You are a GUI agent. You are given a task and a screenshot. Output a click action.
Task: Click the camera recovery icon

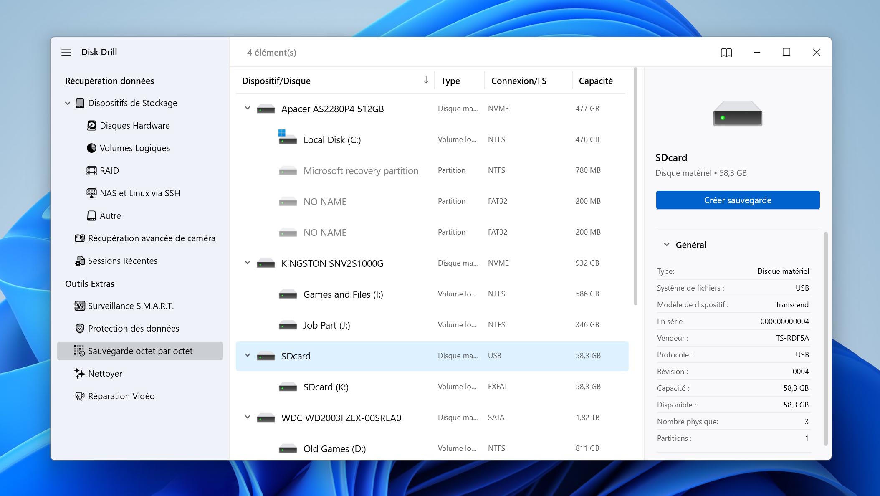(80, 238)
